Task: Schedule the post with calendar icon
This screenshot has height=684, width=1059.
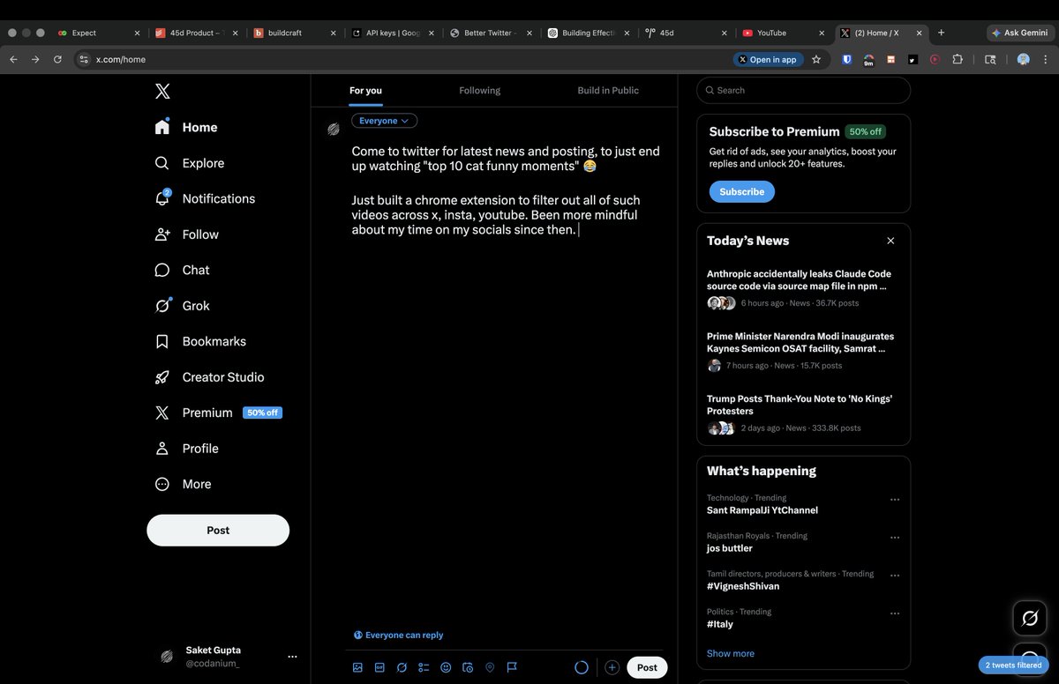Action: click(468, 667)
